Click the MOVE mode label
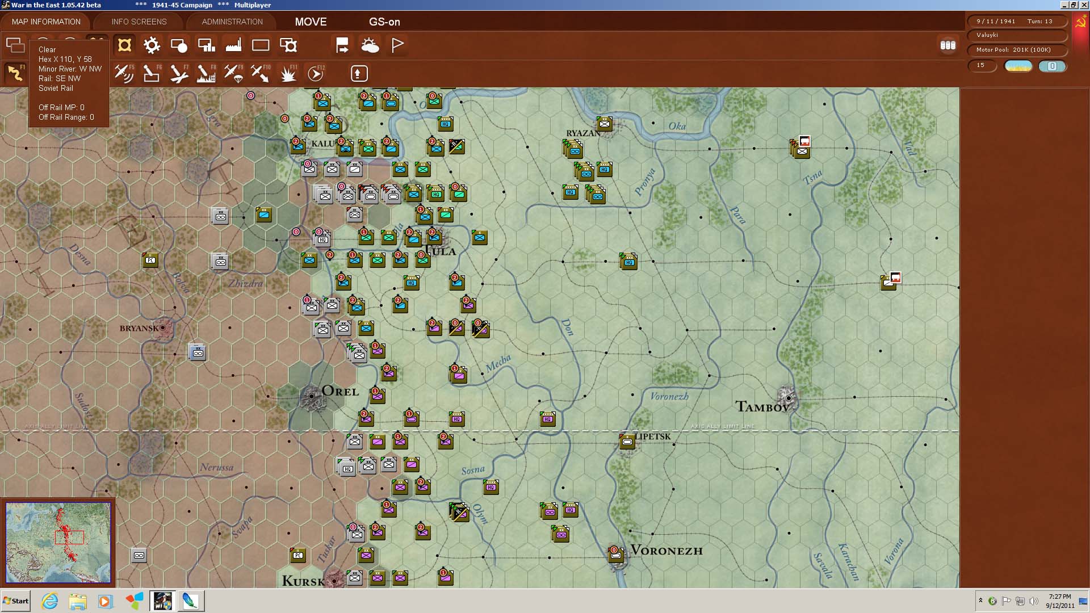 [x=311, y=22]
